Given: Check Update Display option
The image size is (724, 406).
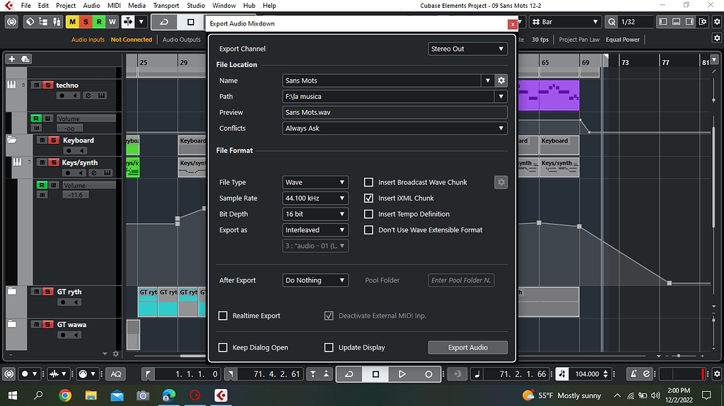Looking at the screenshot, I should (x=329, y=347).
